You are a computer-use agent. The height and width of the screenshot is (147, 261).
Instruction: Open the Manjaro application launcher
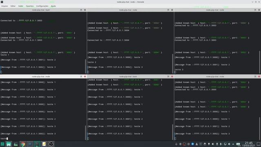coord(2,144)
